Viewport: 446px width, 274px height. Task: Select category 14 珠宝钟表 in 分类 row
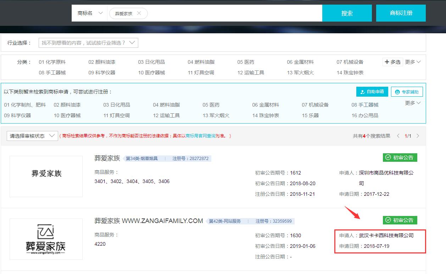[350, 73]
